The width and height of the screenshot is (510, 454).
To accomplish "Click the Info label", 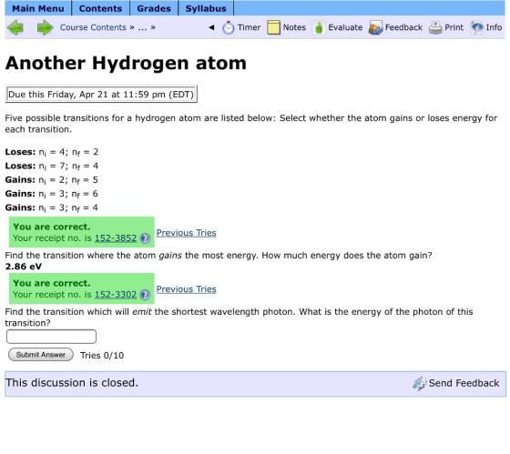I will [x=494, y=27].
